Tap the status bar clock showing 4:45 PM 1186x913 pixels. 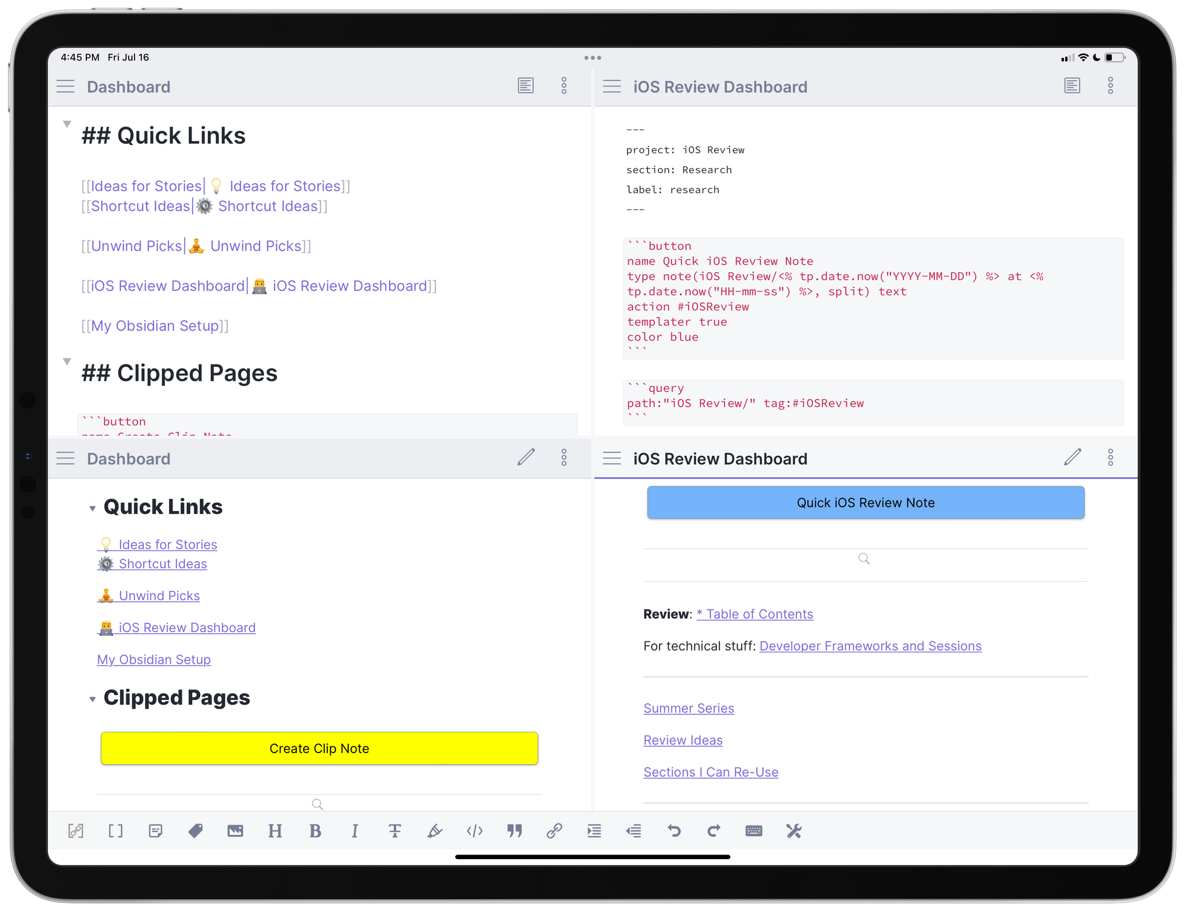tap(80, 57)
